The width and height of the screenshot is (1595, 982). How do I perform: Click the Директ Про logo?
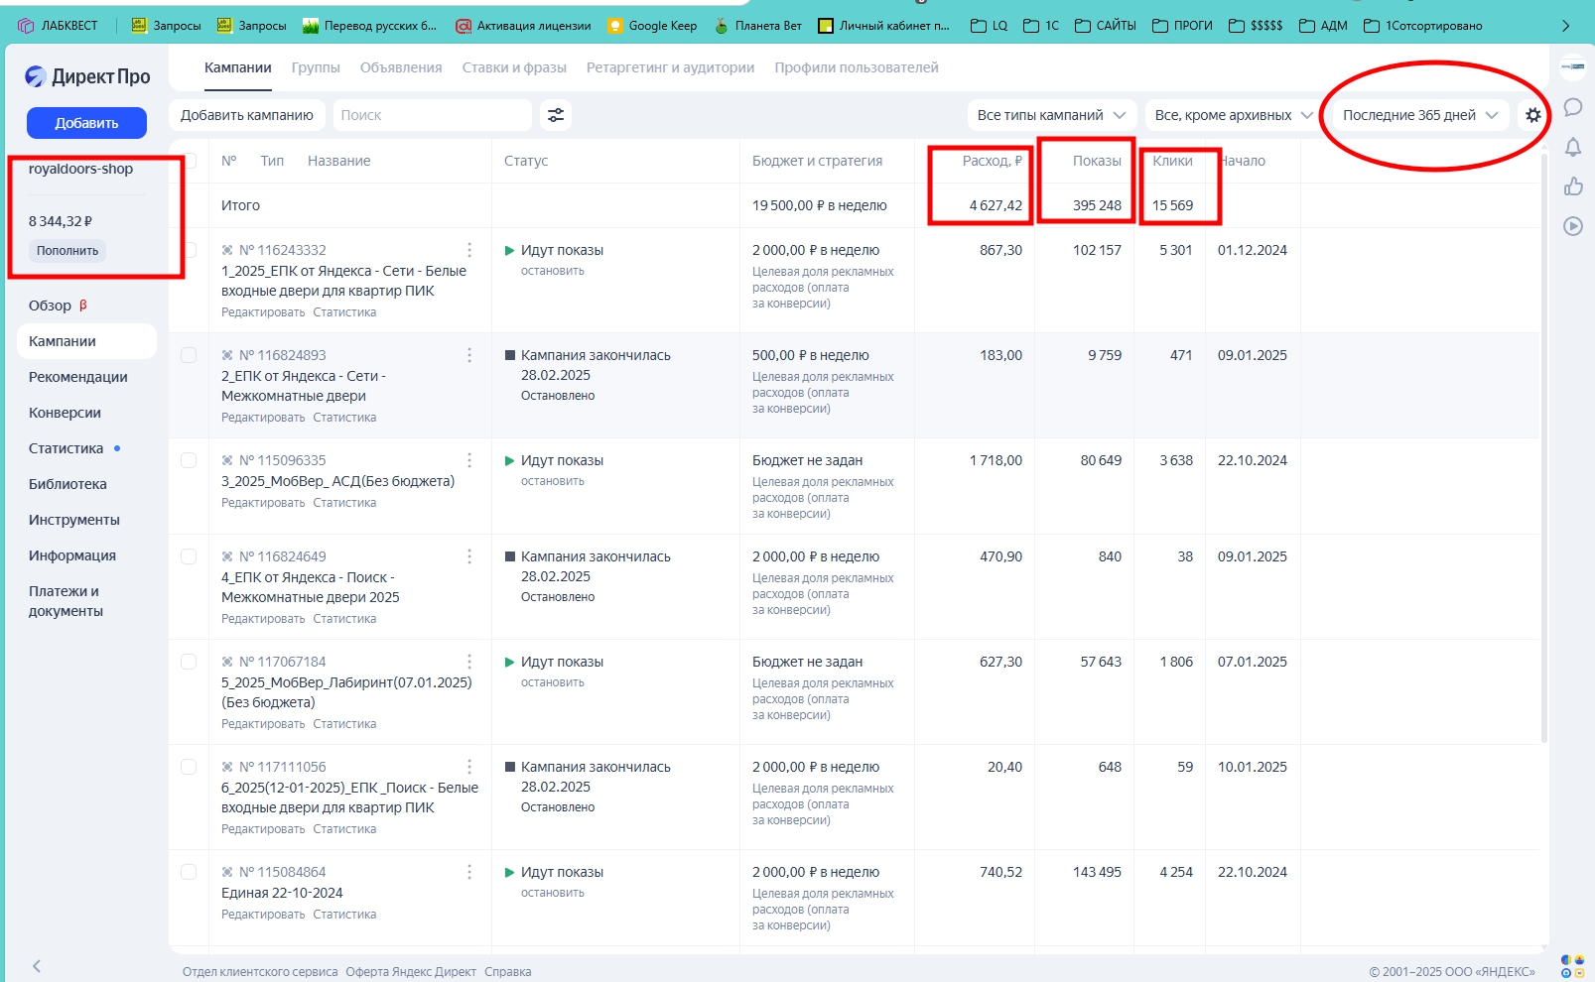[x=87, y=76]
